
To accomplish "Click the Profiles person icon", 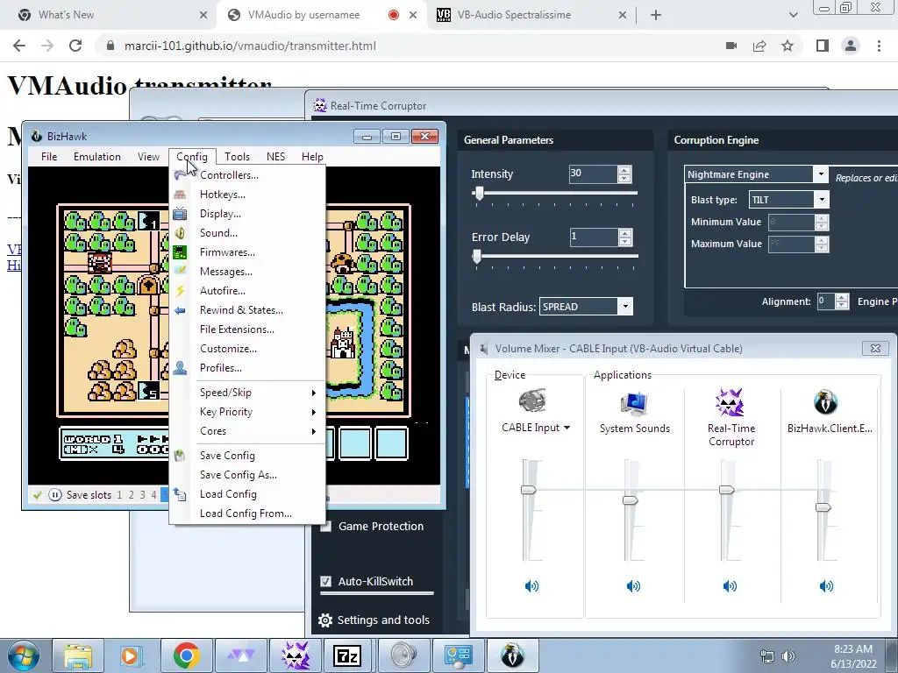I will click(180, 368).
